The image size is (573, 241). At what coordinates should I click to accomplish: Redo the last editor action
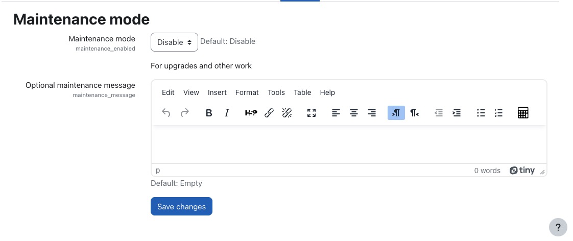click(185, 113)
